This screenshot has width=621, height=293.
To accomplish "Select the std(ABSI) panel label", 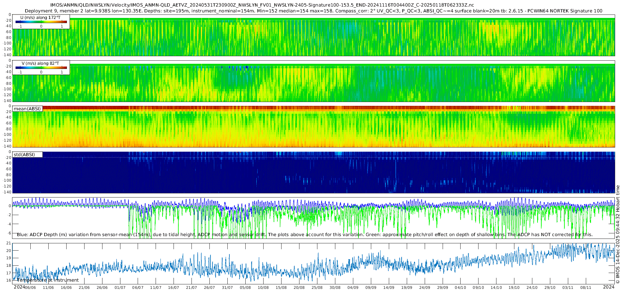I will click(x=24, y=154).
